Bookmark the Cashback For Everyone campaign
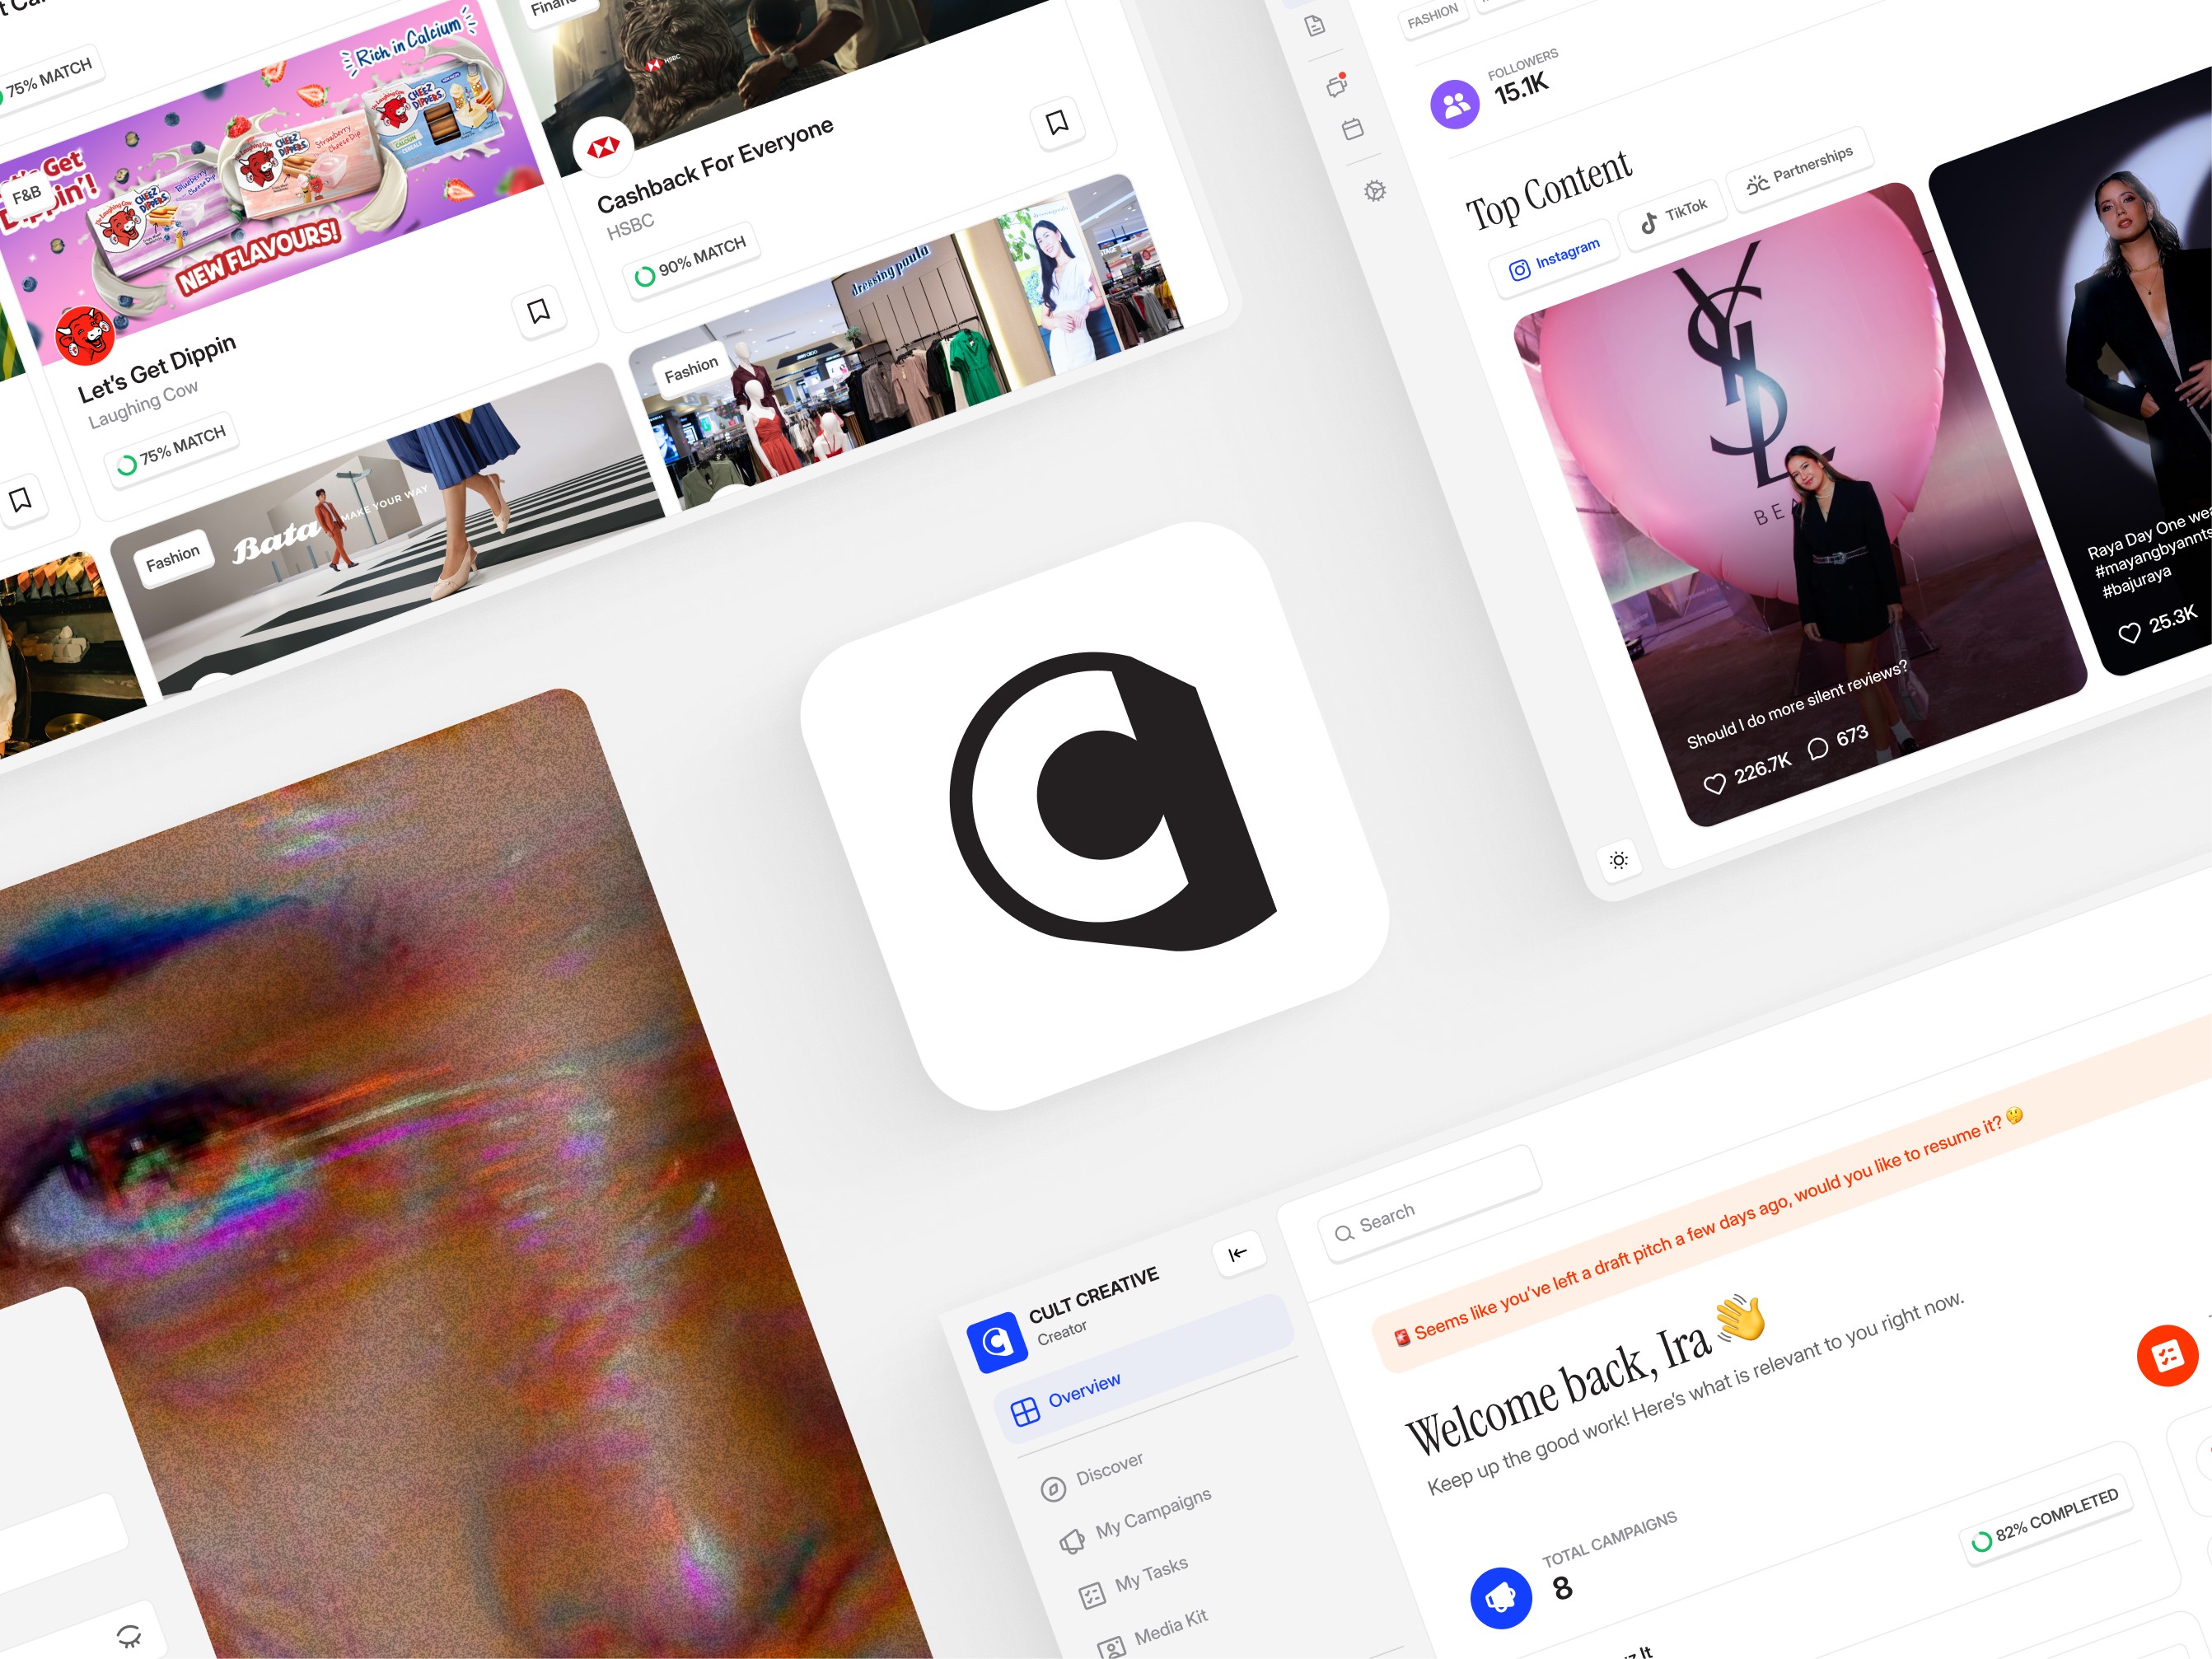The height and width of the screenshot is (1659, 2212). tap(1057, 123)
